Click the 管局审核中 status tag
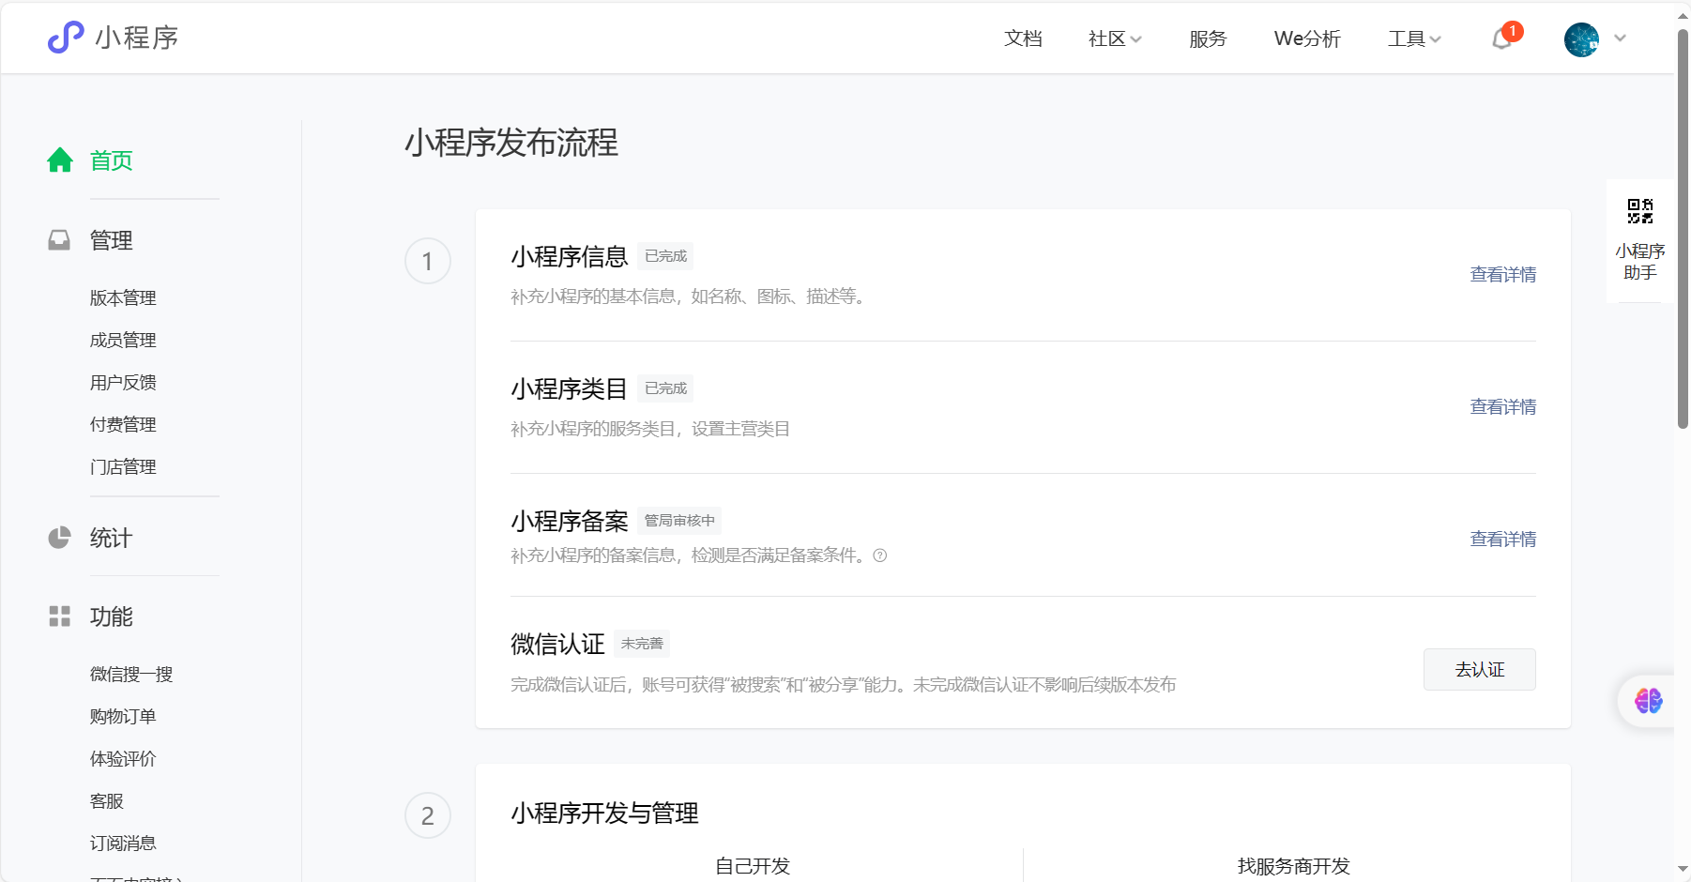Viewport: 1691px width, 882px height. 679,521
